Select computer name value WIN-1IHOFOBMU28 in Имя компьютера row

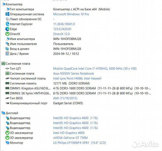click(x=67, y=39)
